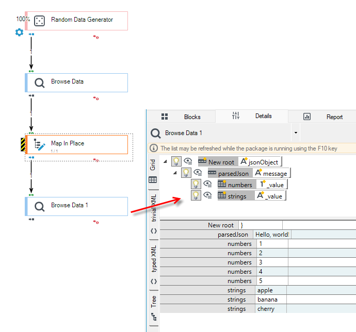Click the 'Hello, world!' cell

pos(272,235)
